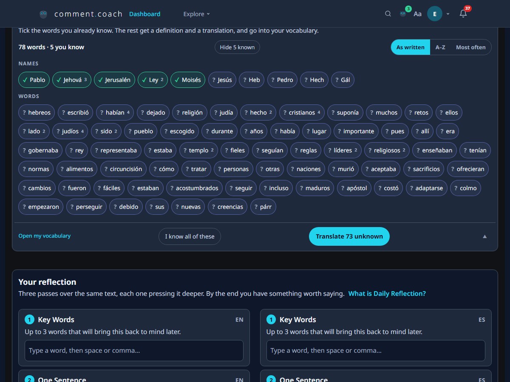Screen dimensions: 510x382
Task: Collapse the word list panel with the triangle
Action: point(485,236)
